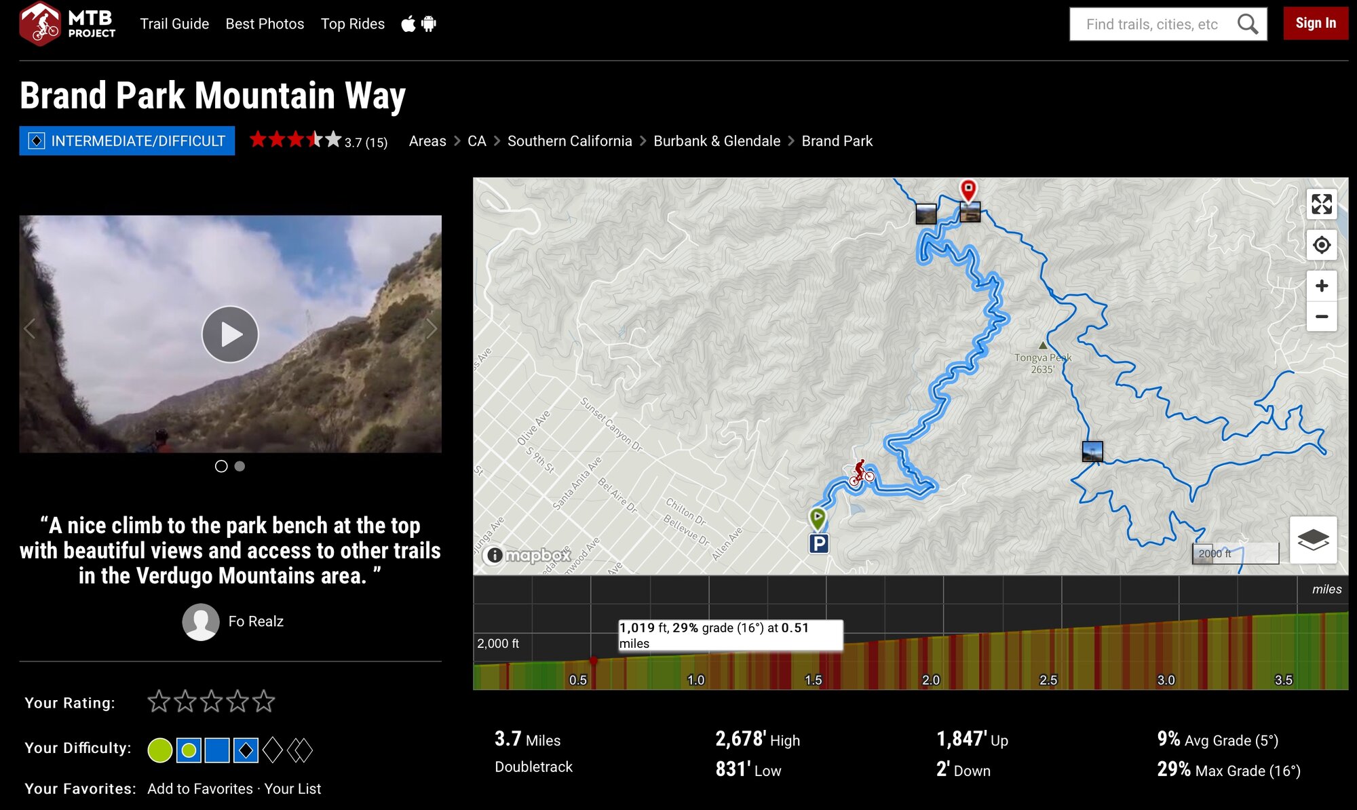Select the single black diamond difficulty
This screenshot has height=810, width=1357.
(272, 750)
